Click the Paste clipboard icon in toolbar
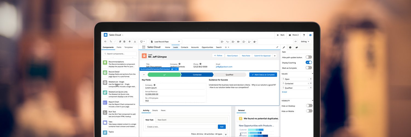This screenshot has height=137, width=411. coord(124,42)
